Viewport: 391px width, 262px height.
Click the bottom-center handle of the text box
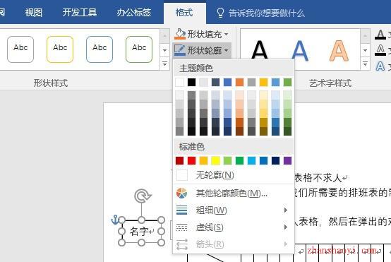tap(141, 242)
